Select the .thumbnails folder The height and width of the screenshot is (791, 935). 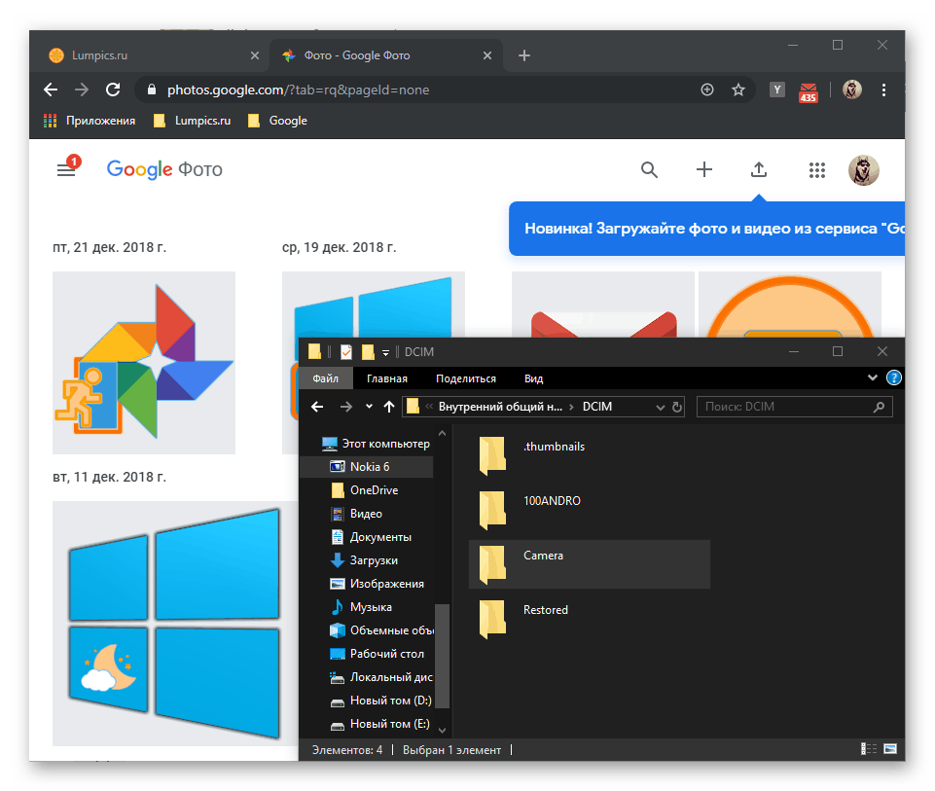coord(590,456)
